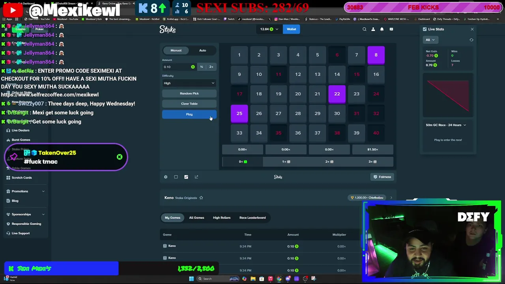Select Keno tile number 1

239,55
